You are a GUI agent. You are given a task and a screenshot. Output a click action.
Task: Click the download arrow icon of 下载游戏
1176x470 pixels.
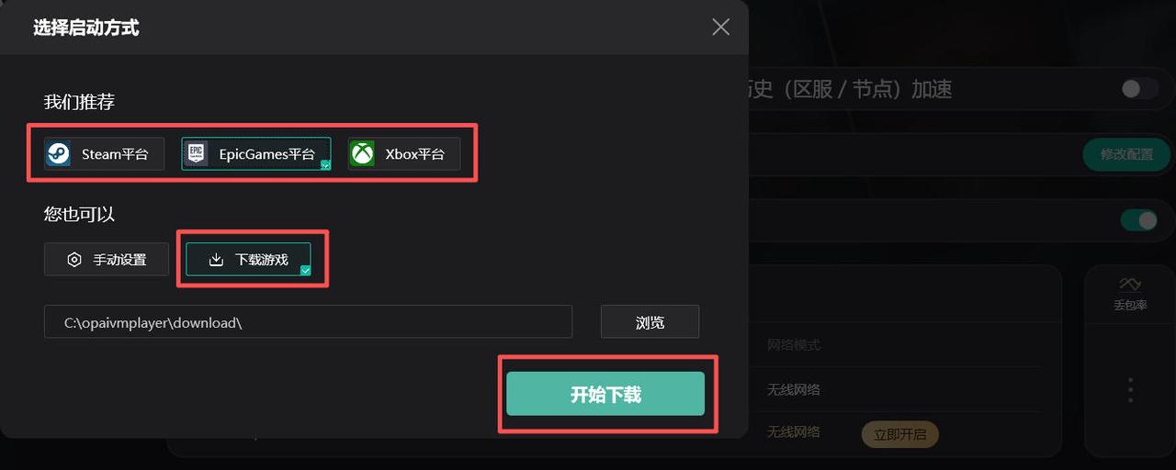[x=216, y=260]
